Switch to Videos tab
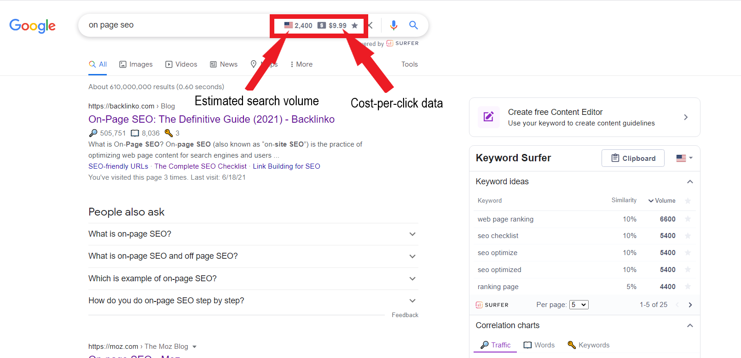 pos(181,64)
